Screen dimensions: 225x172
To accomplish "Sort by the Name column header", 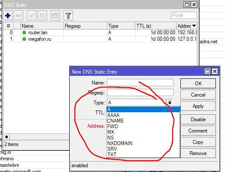I will 42,26.
